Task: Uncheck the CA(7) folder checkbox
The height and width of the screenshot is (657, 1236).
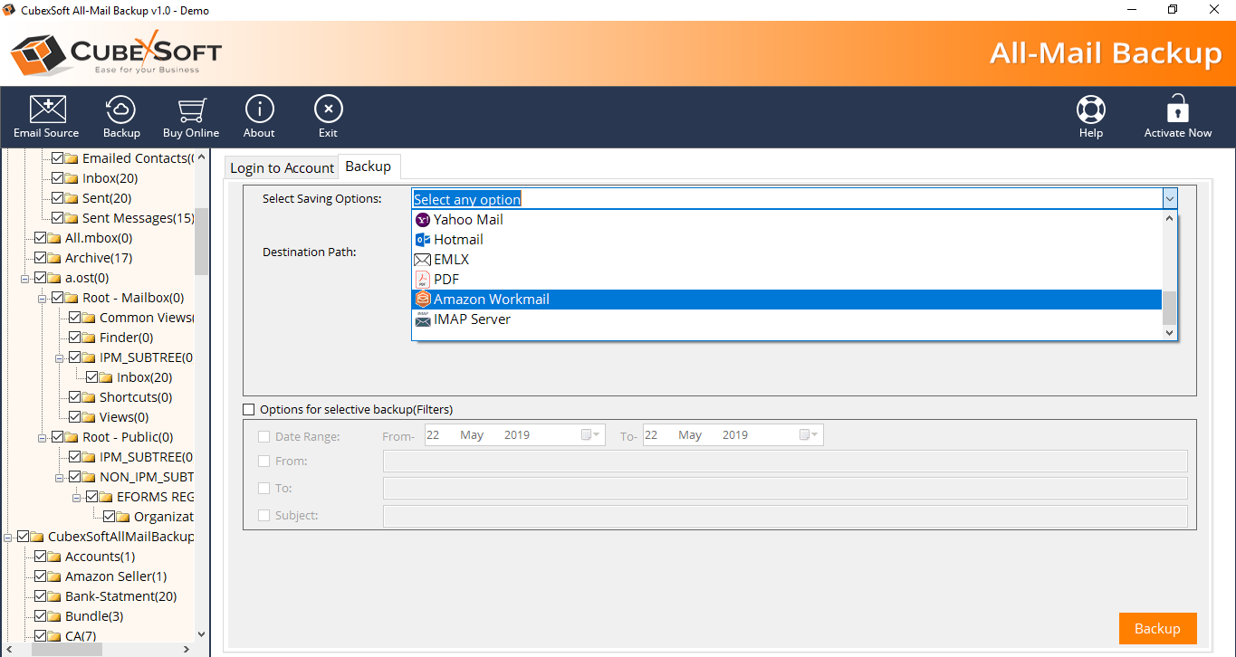Action: point(41,636)
